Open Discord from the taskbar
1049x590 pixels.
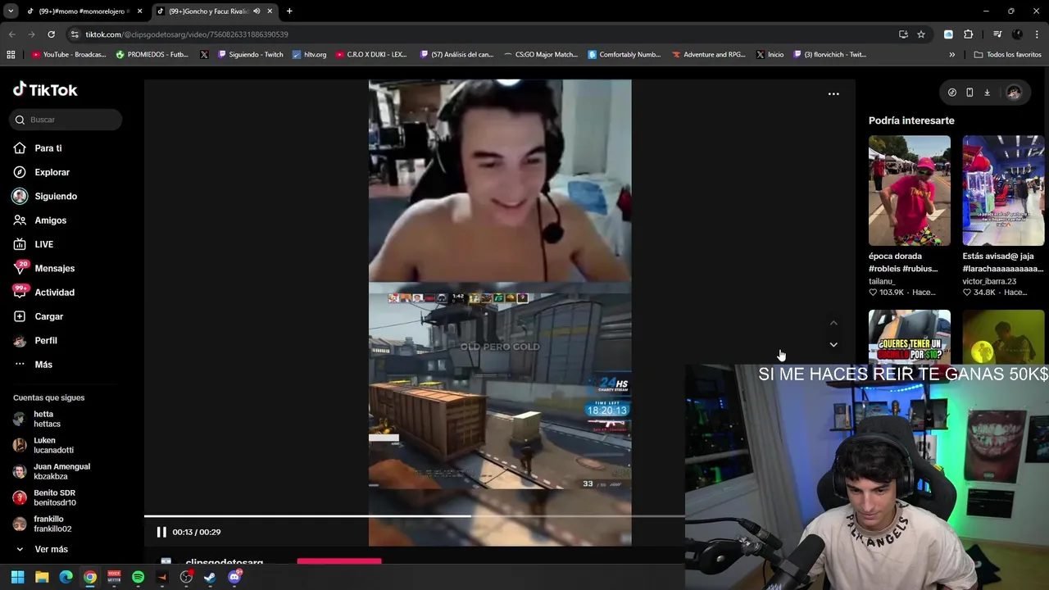pyautogui.click(x=234, y=578)
